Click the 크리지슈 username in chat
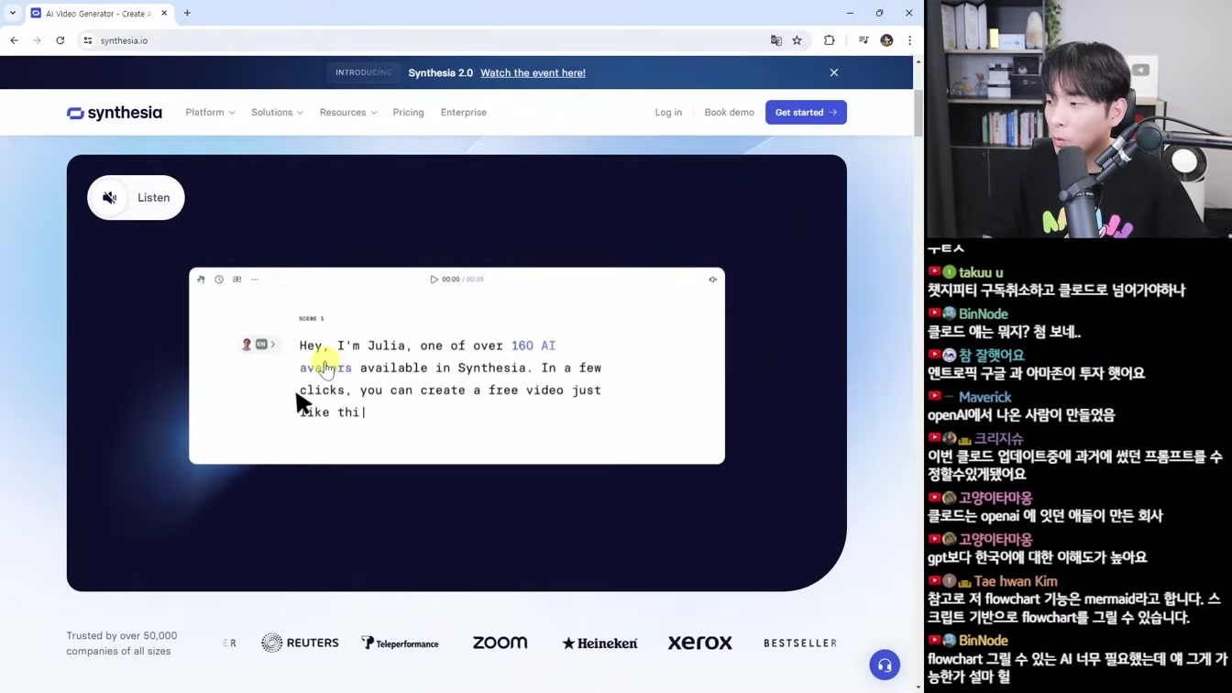 (998, 439)
